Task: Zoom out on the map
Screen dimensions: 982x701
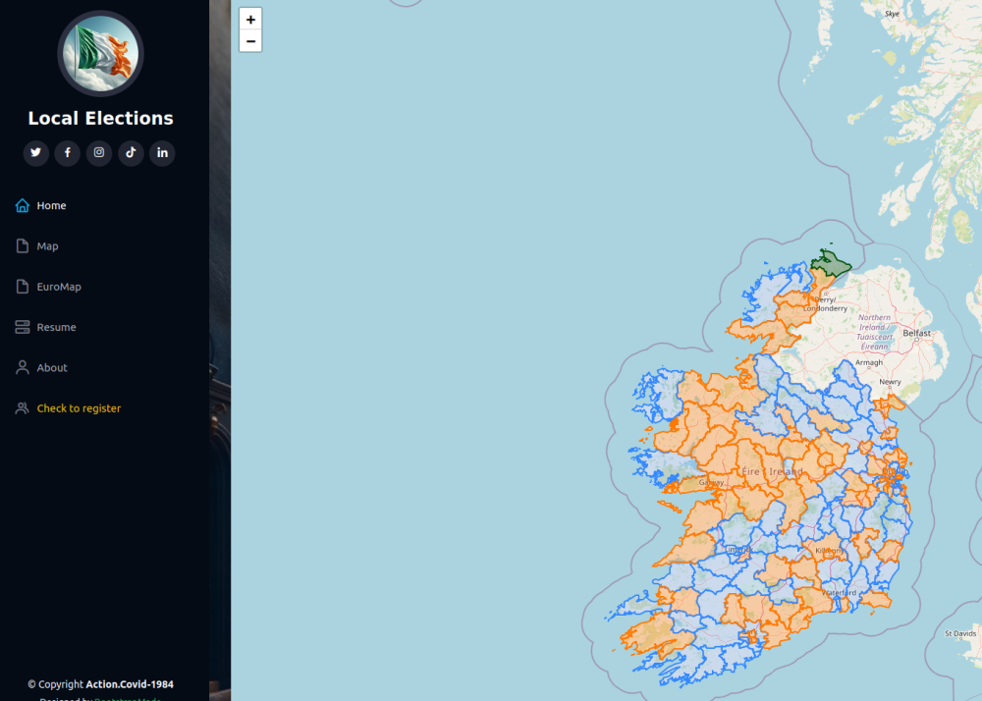Action: click(250, 41)
